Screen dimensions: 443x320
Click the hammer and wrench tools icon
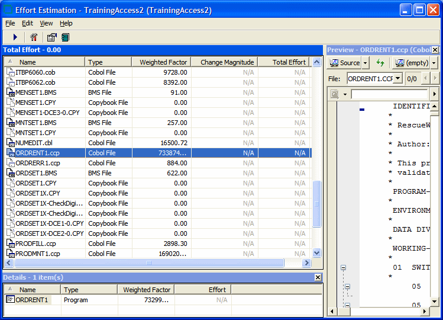pos(34,37)
